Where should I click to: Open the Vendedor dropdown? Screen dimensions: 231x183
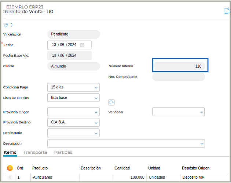click(x=201, y=112)
